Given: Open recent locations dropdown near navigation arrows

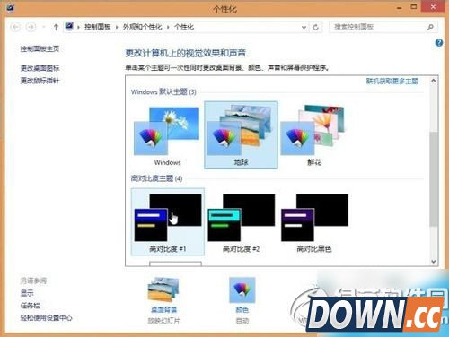Looking at the screenshot, I should [x=43, y=27].
